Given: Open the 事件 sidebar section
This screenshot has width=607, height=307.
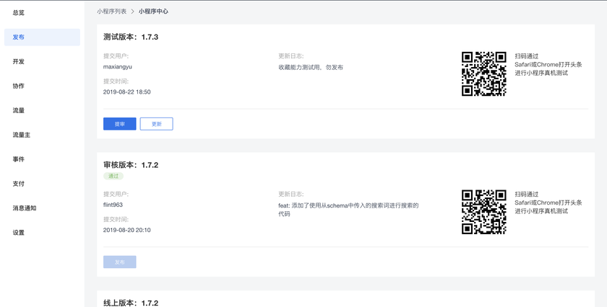Looking at the screenshot, I should coord(19,159).
